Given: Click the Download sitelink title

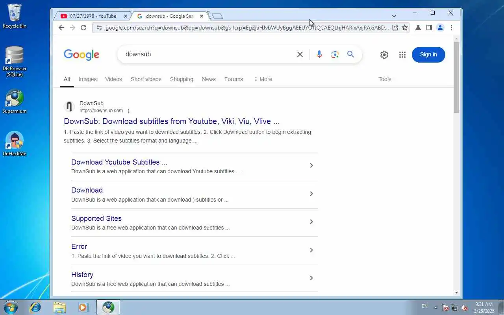Looking at the screenshot, I should click(87, 190).
